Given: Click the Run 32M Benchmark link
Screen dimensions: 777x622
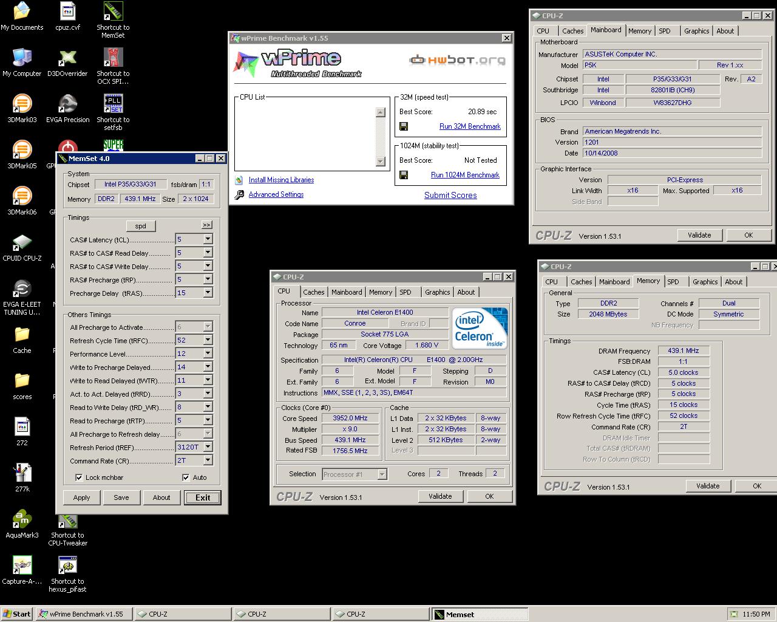Looking at the screenshot, I should 470,126.
